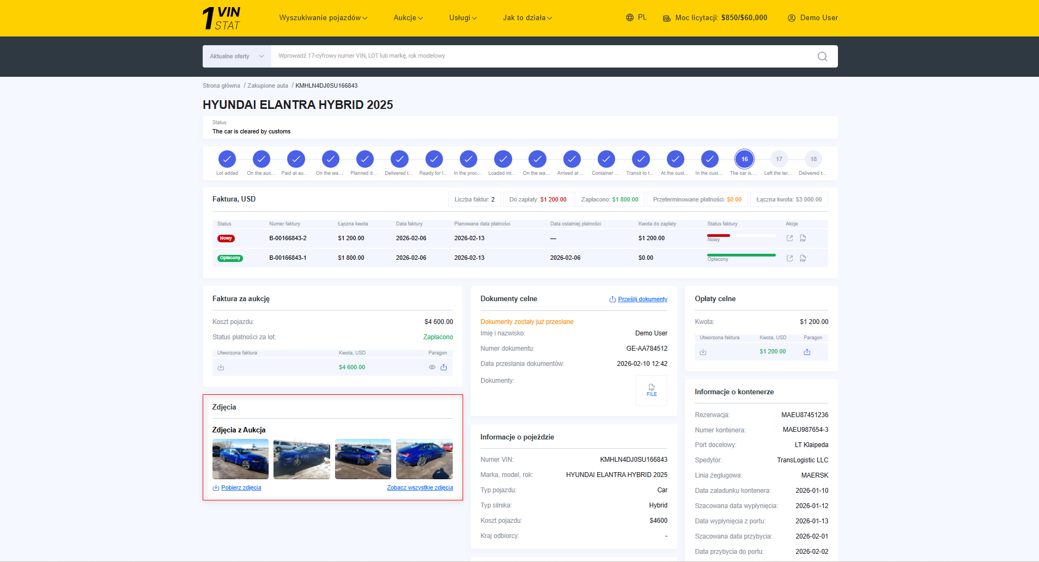The height and width of the screenshot is (562, 1039).
Task: Upload receipt for customs fees
Action: click(x=807, y=352)
